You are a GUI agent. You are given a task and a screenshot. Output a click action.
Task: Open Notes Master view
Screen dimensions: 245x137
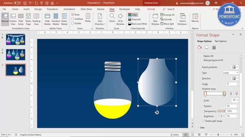click(x=64, y=19)
